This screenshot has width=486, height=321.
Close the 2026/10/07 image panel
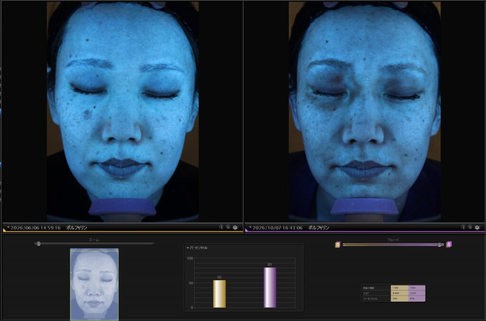[x=470, y=227]
